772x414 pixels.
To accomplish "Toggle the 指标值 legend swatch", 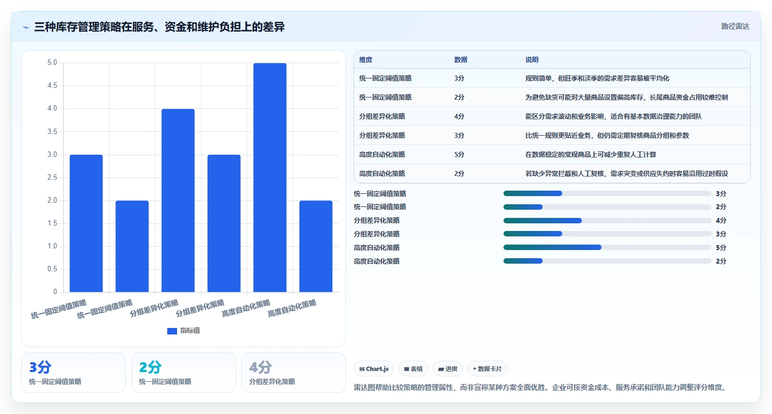I will pyautogui.click(x=172, y=331).
